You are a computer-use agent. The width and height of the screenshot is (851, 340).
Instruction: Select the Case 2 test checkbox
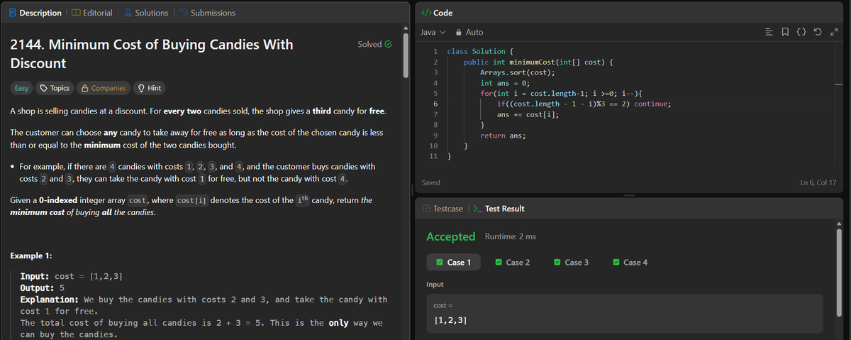[x=499, y=263]
